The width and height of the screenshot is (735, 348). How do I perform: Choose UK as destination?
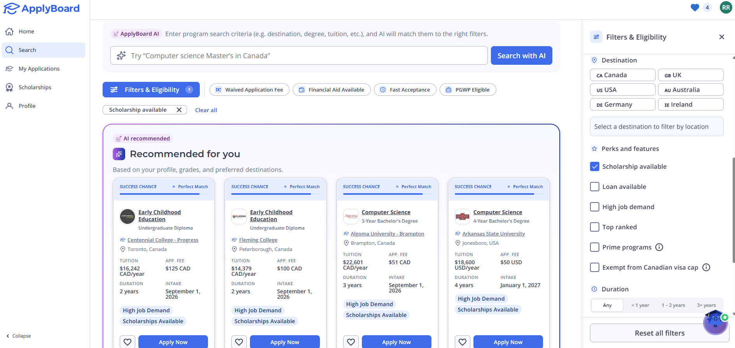(x=691, y=75)
